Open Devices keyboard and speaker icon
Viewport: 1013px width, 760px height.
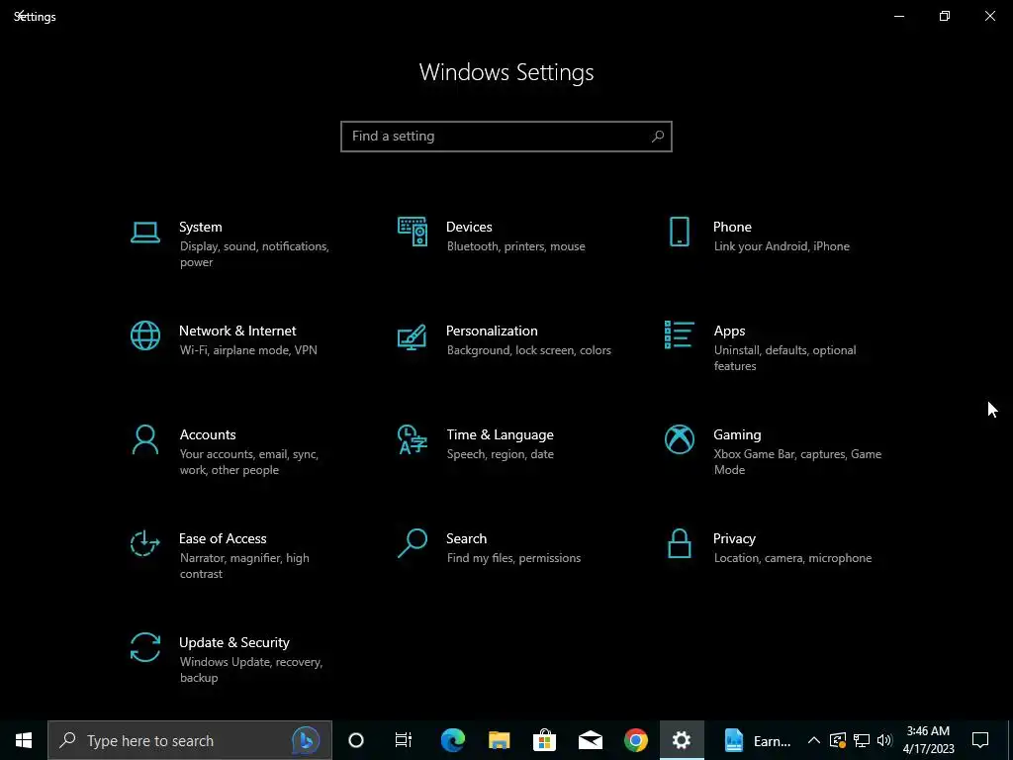coord(413,232)
